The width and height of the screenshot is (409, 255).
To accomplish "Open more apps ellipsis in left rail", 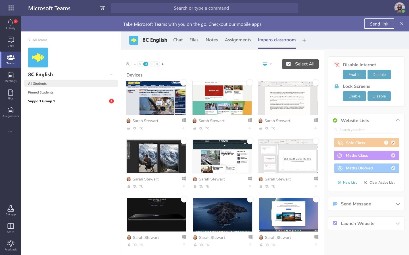I will 10,132.
